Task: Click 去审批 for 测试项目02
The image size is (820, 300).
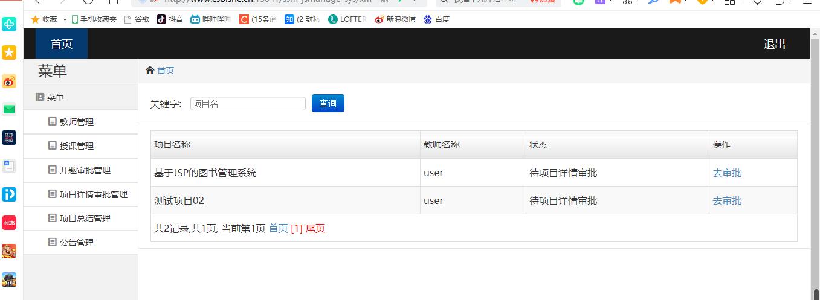Action: pos(727,200)
